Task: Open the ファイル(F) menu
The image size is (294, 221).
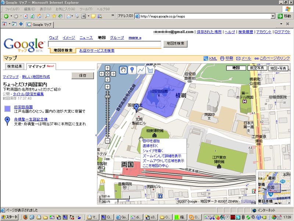Action: click(x=12, y=9)
